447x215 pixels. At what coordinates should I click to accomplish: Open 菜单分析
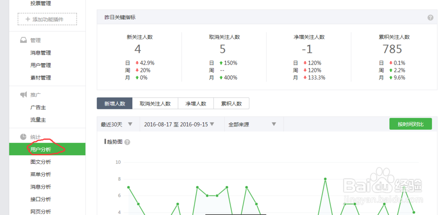(x=41, y=174)
